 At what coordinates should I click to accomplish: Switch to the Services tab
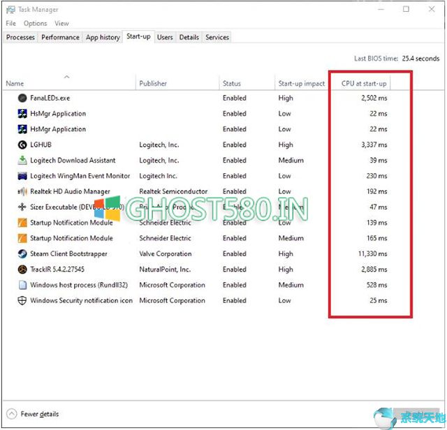click(x=217, y=37)
